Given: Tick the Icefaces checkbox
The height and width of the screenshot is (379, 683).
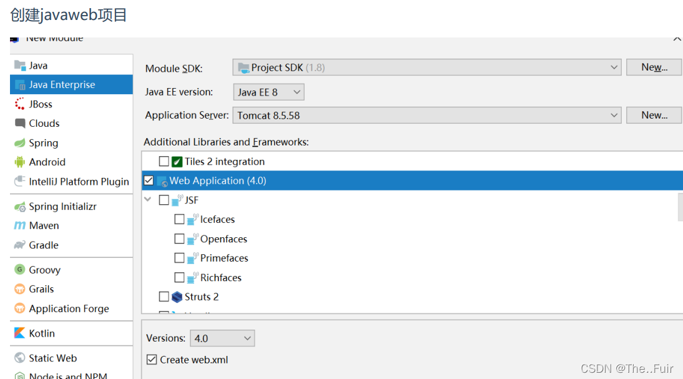Looking at the screenshot, I should click(x=179, y=219).
